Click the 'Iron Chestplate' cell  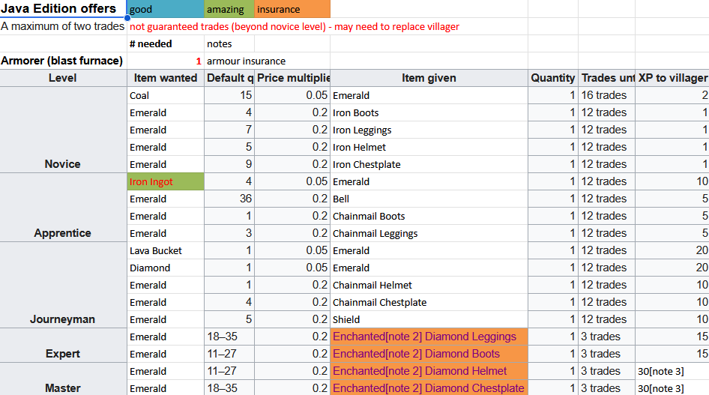(429, 164)
